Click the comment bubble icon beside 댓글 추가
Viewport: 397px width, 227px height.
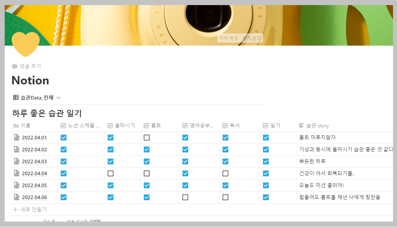[x=14, y=66]
